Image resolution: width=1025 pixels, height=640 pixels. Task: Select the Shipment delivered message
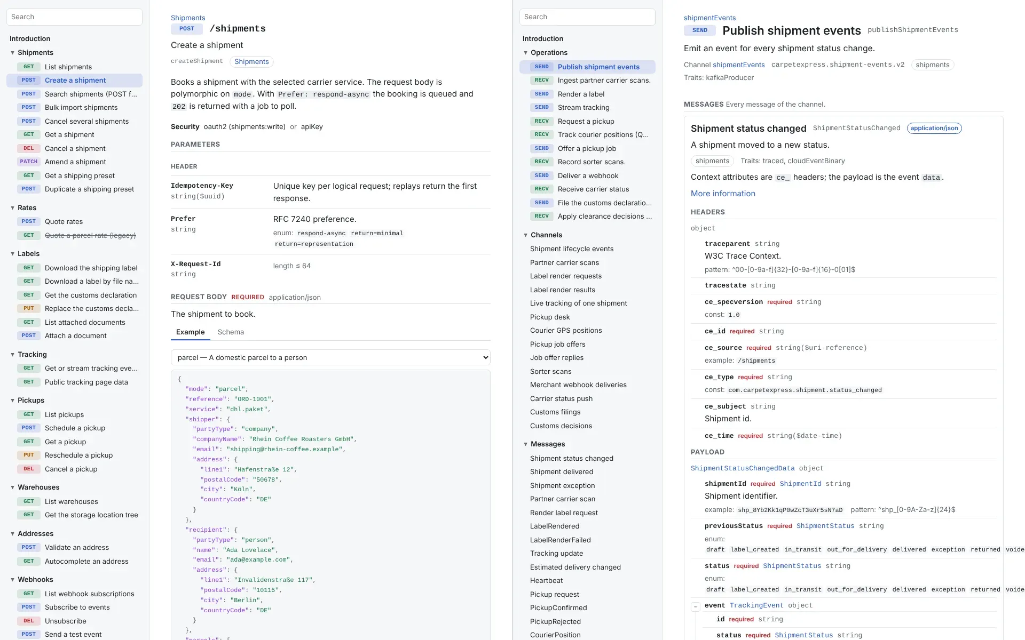587,471
